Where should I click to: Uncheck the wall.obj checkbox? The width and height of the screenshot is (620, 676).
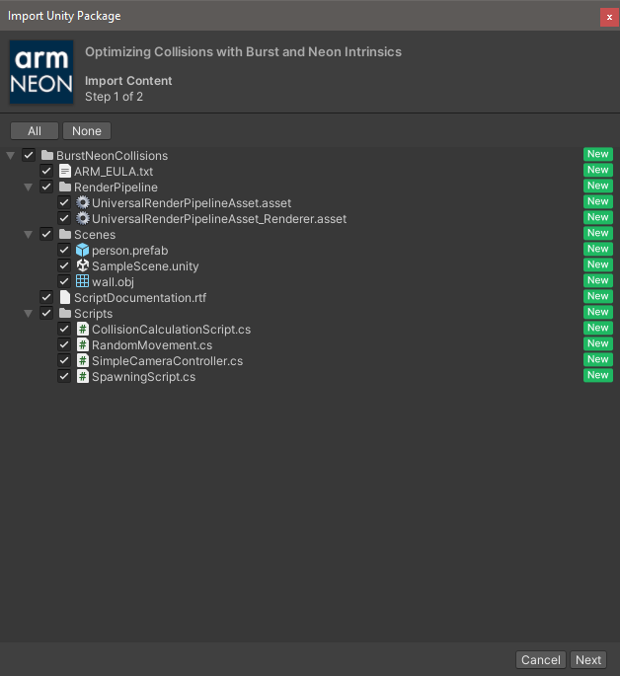pos(64,281)
